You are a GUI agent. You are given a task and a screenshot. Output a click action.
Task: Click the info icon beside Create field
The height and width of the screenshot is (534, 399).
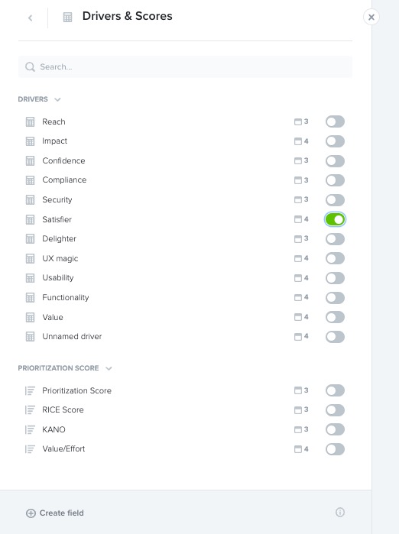tap(339, 512)
